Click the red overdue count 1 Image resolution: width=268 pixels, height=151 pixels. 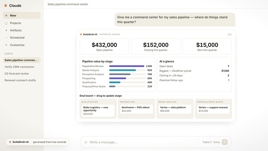click(228, 80)
